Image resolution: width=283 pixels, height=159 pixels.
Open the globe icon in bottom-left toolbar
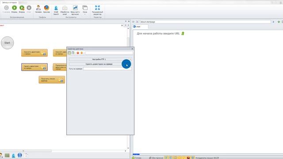pos(19,155)
